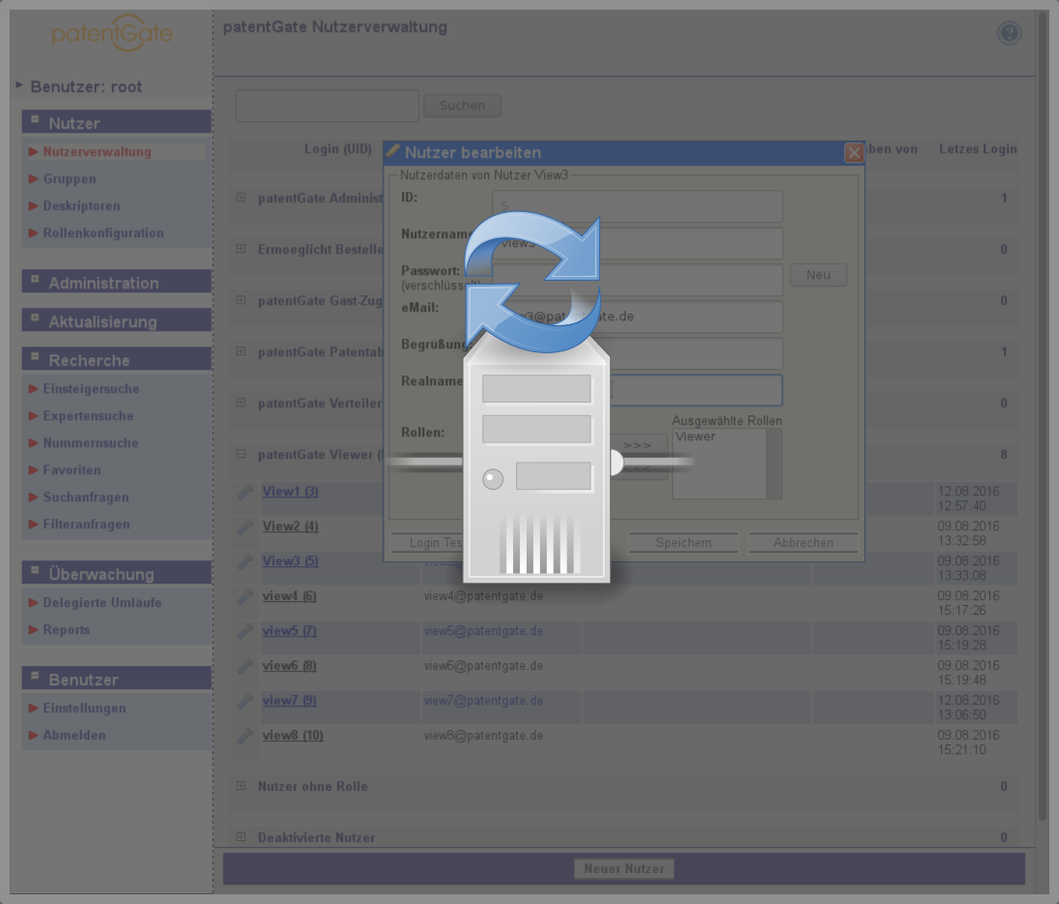Click the Suchen button
The image size is (1059, 904).
[x=463, y=105]
